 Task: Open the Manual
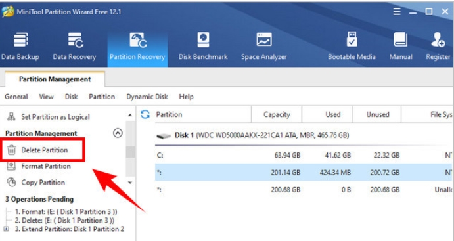[x=401, y=46]
